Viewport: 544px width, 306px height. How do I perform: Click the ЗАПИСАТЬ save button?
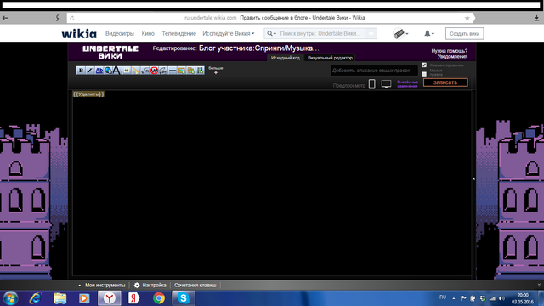tap(445, 82)
